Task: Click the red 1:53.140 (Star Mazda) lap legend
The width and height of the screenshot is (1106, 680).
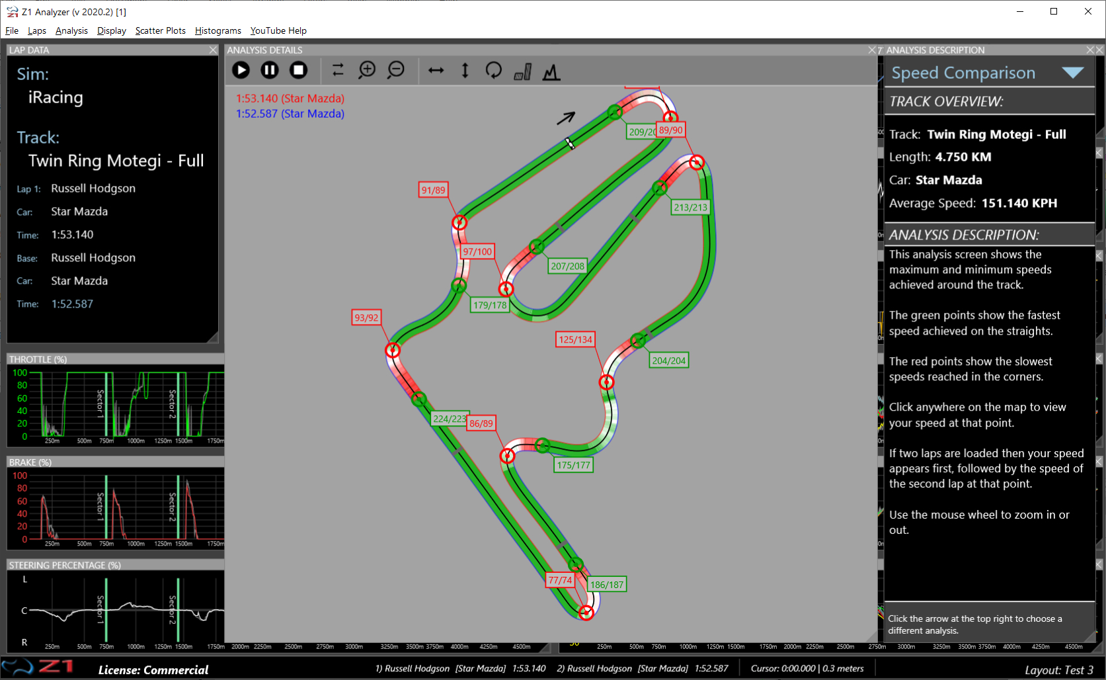Action: click(x=290, y=99)
